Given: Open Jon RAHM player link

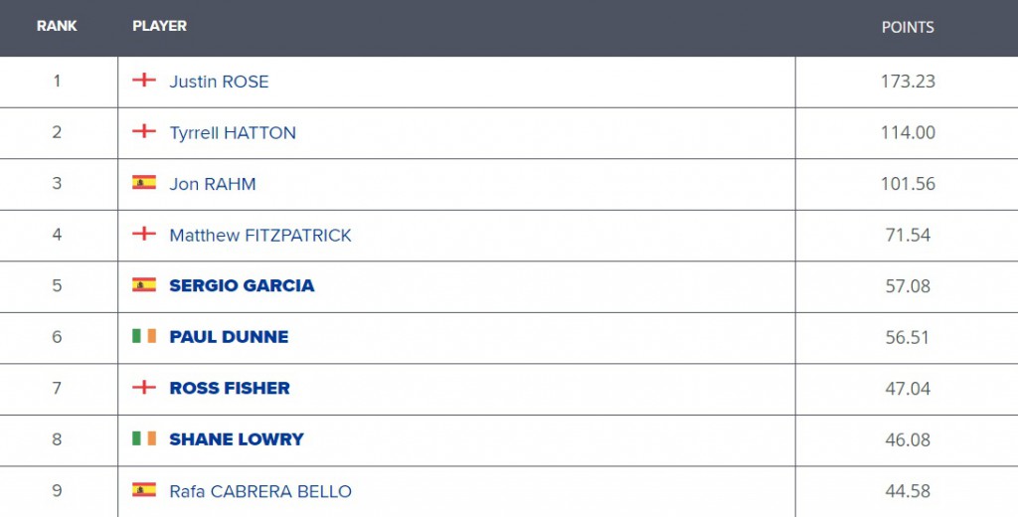Looking at the screenshot, I should [x=213, y=184].
